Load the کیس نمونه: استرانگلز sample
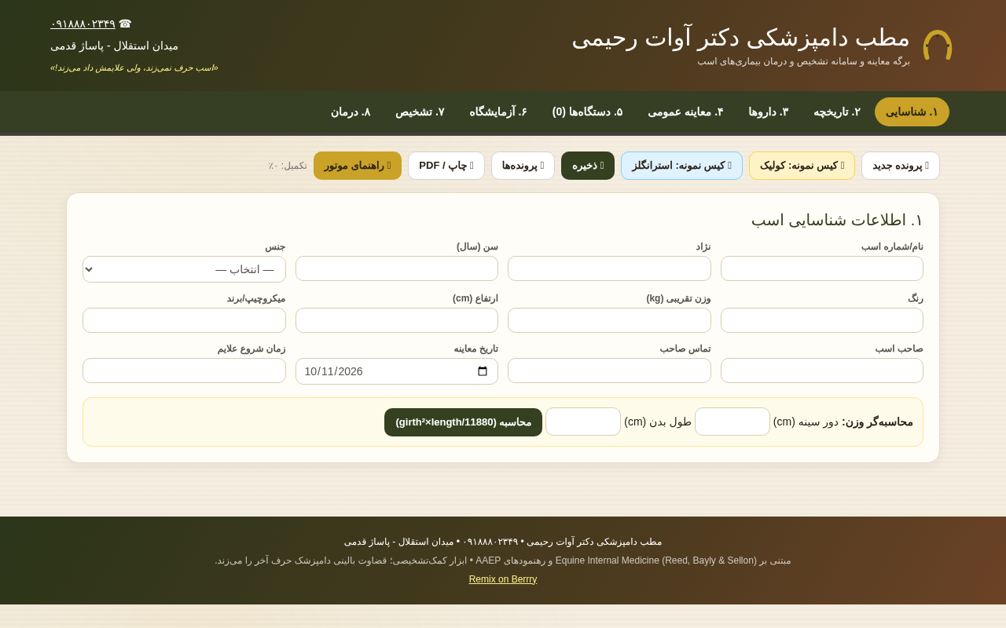Screen dimensions: 1006x628 681,166
